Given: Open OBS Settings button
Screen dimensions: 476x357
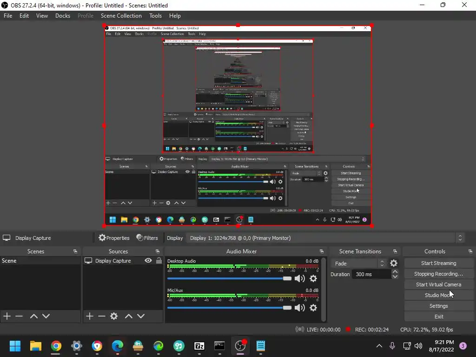Looking at the screenshot, I should (439, 306).
